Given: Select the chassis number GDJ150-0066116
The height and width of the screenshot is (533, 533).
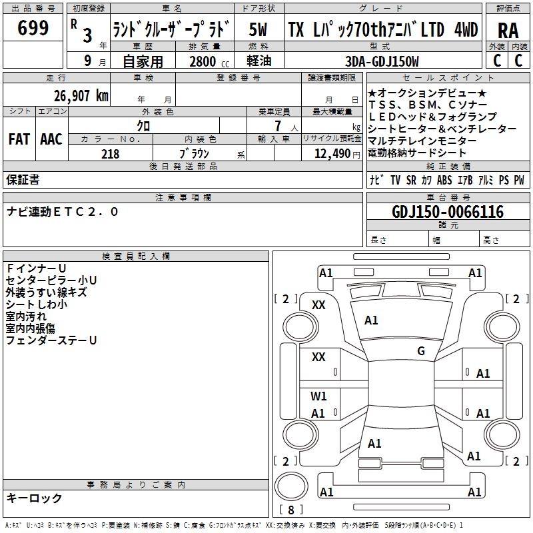Looking at the screenshot, I should click(x=447, y=213).
